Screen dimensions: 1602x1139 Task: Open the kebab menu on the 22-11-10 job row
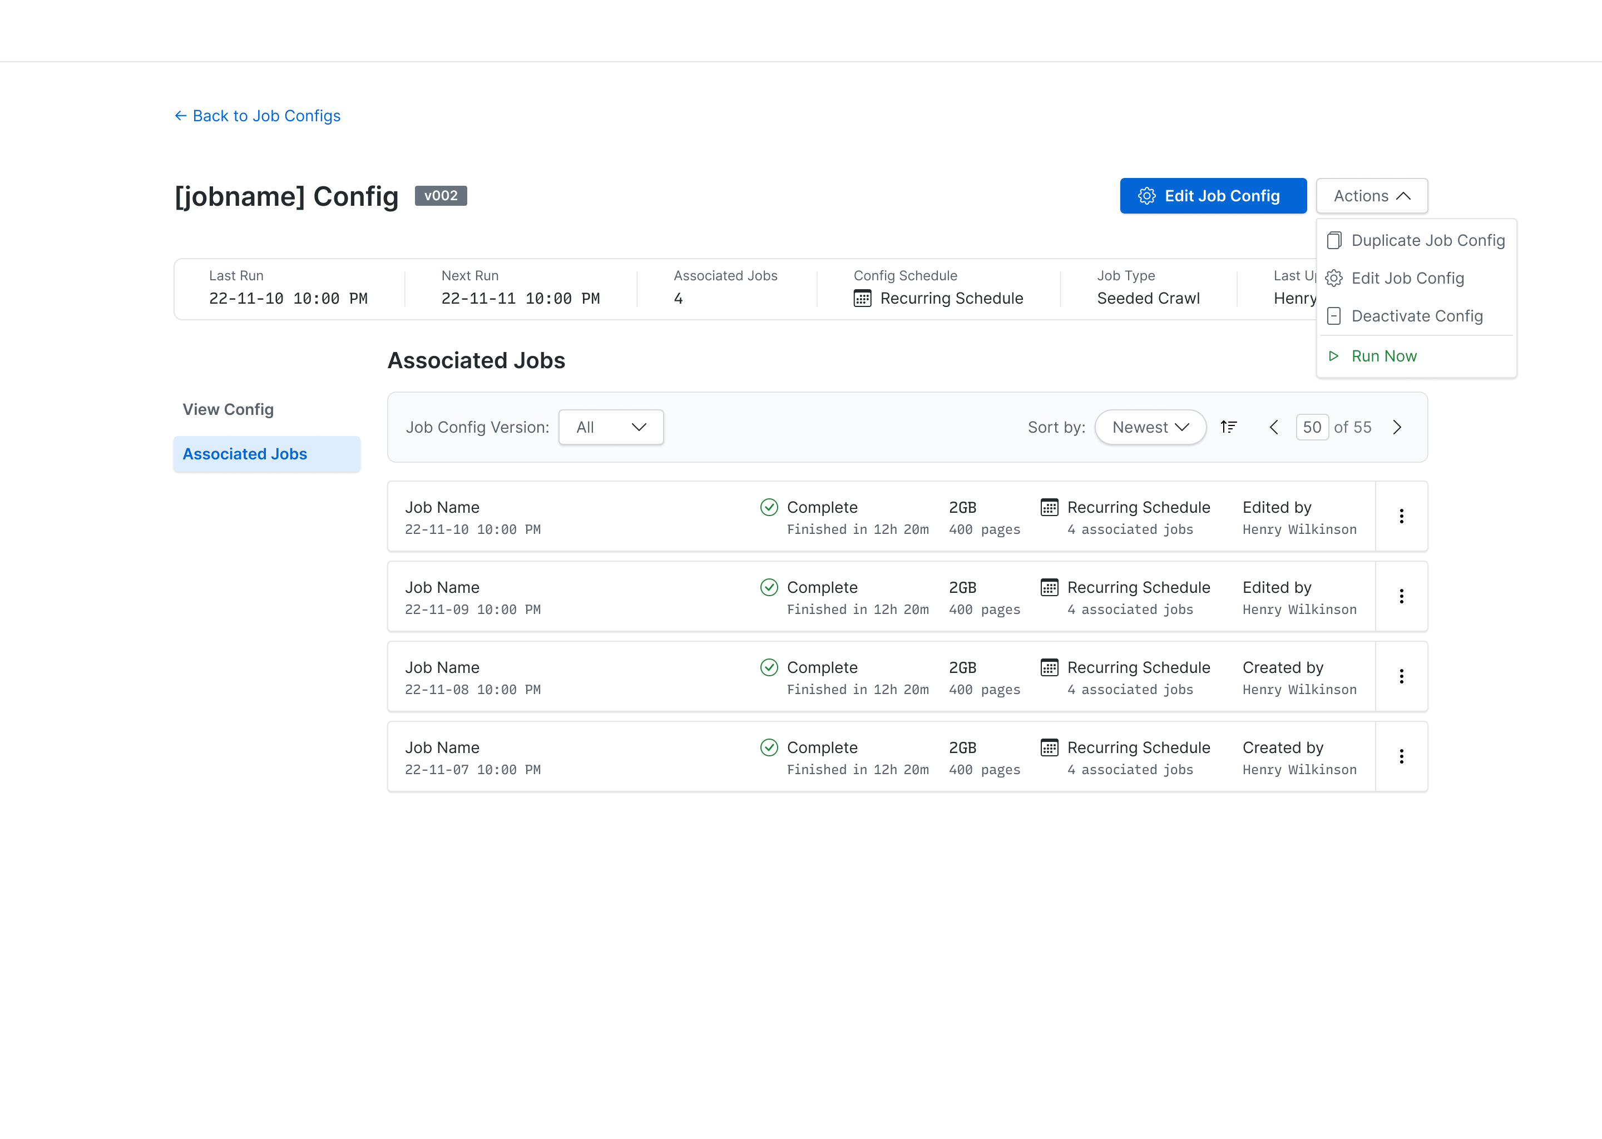1401,516
